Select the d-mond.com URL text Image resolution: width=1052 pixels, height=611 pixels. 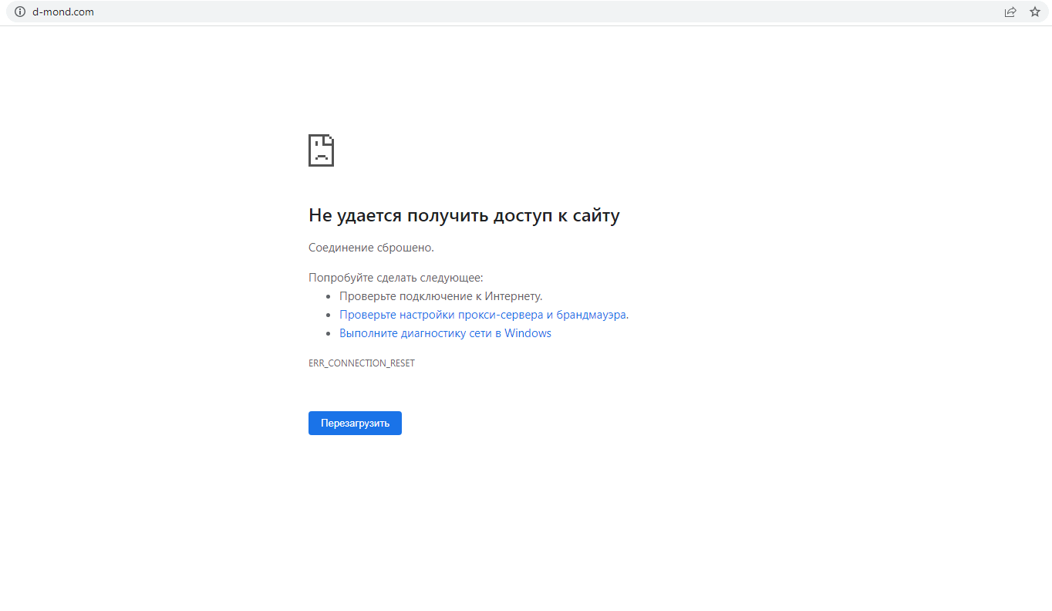tap(63, 12)
